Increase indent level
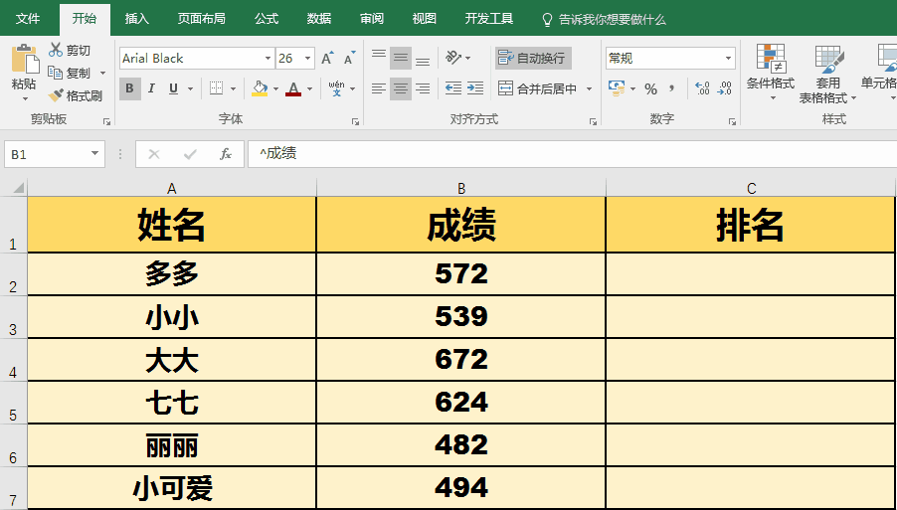Screen dimensions: 897x510 tap(474, 88)
